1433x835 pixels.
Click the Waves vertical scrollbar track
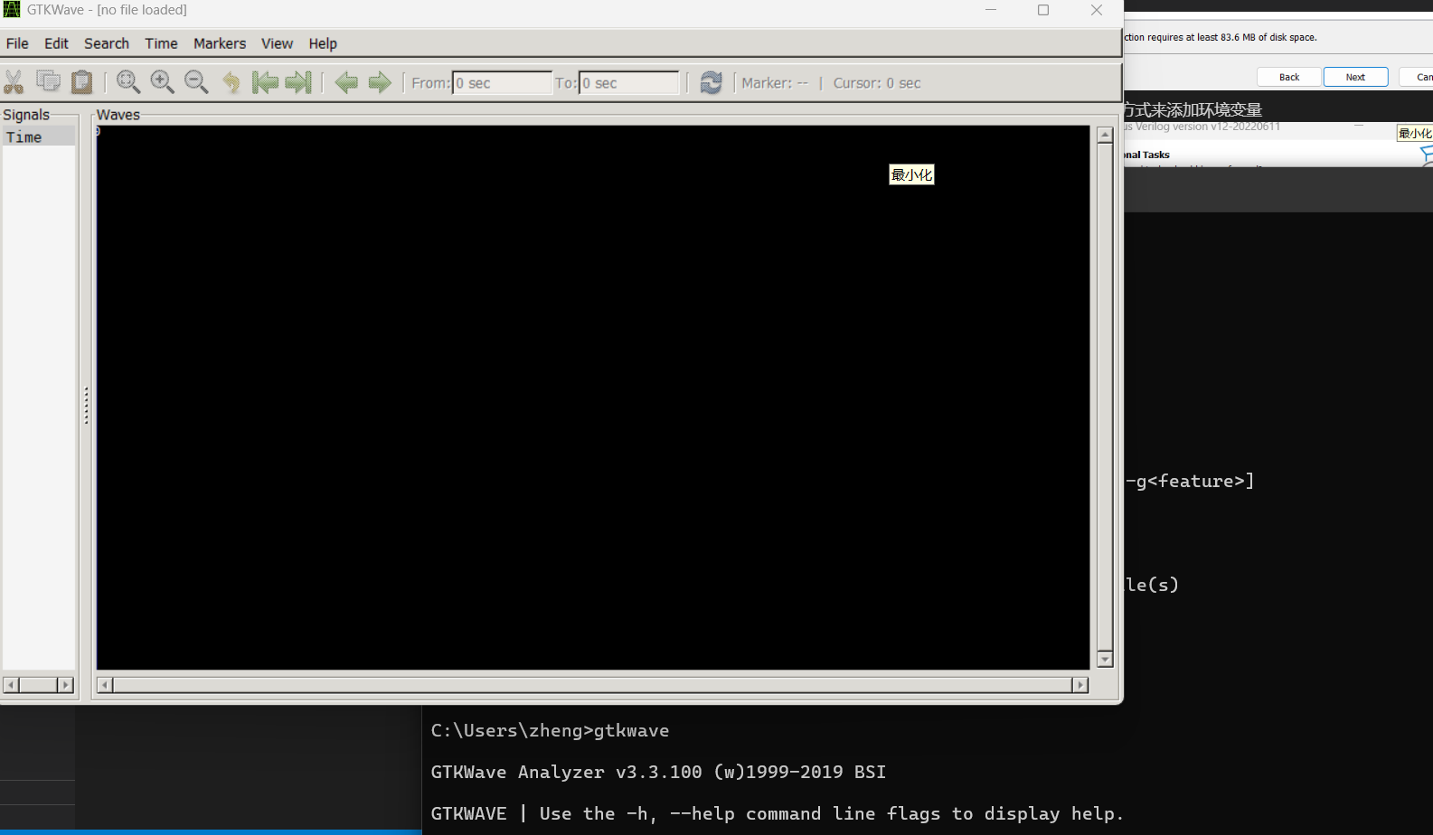click(1105, 398)
